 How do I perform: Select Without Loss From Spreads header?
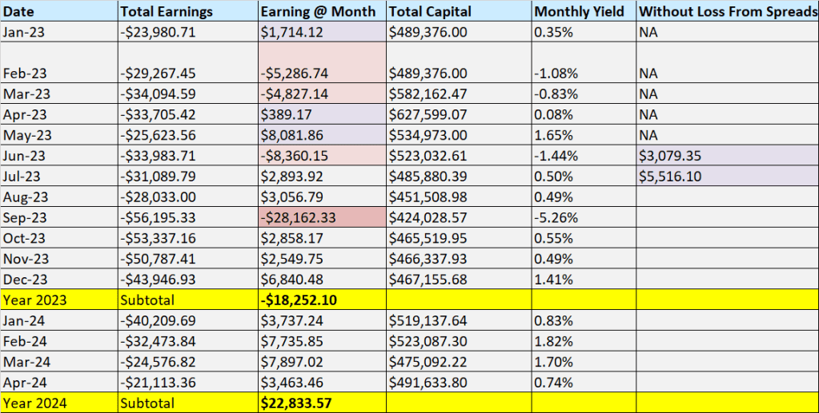coord(727,12)
